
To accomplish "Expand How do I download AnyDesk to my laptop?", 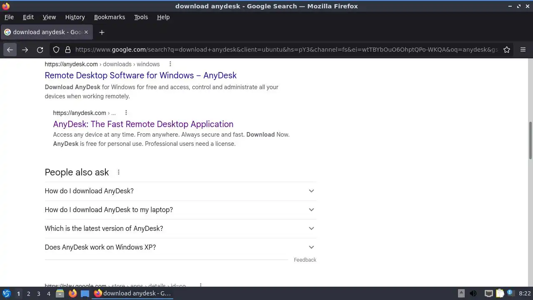I will [x=180, y=210].
